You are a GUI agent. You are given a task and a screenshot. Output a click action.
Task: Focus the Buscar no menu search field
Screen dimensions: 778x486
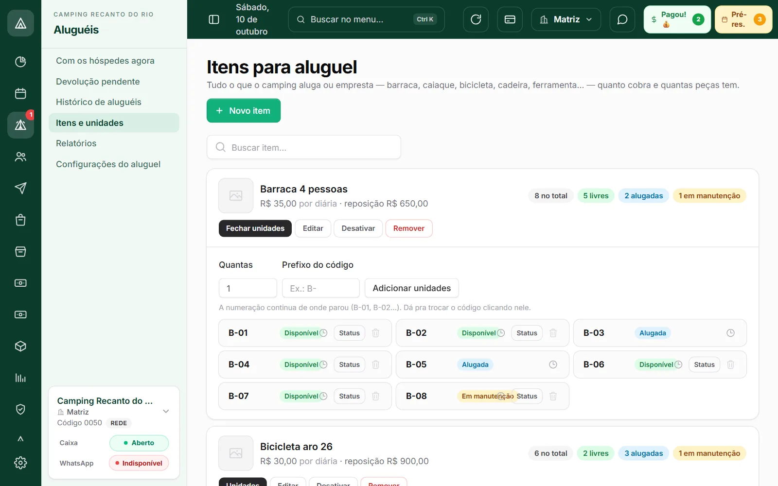pos(366,19)
